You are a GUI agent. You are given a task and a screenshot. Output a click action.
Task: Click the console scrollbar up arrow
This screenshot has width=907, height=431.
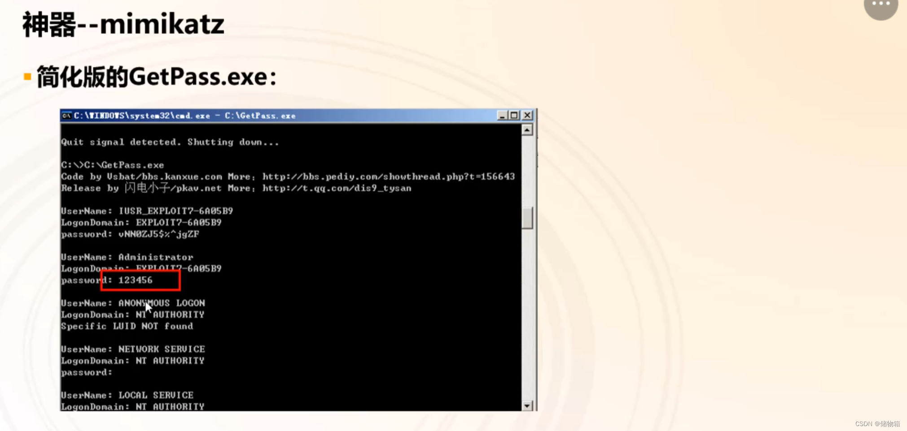(x=527, y=130)
